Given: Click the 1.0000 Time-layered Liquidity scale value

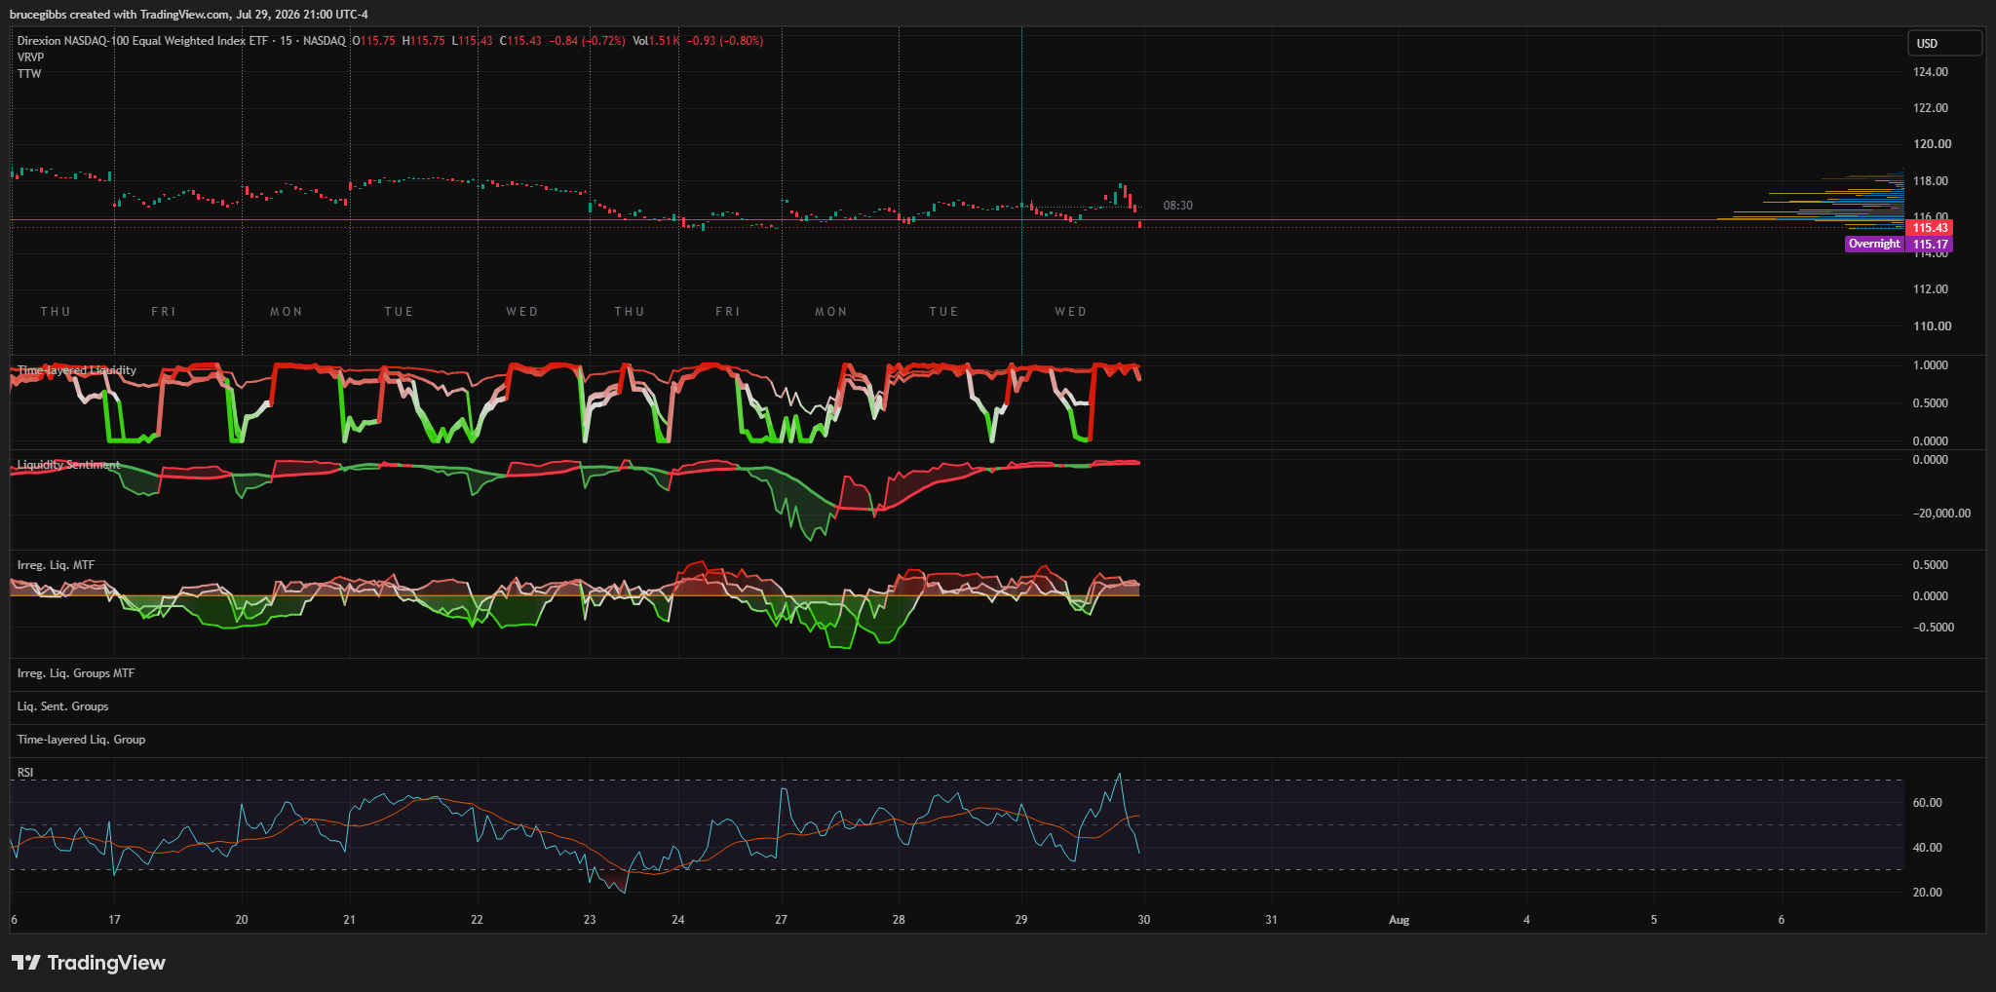Looking at the screenshot, I should [1930, 365].
